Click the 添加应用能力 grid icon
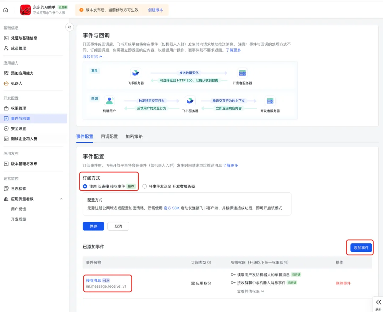 click(x=6, y=73)
